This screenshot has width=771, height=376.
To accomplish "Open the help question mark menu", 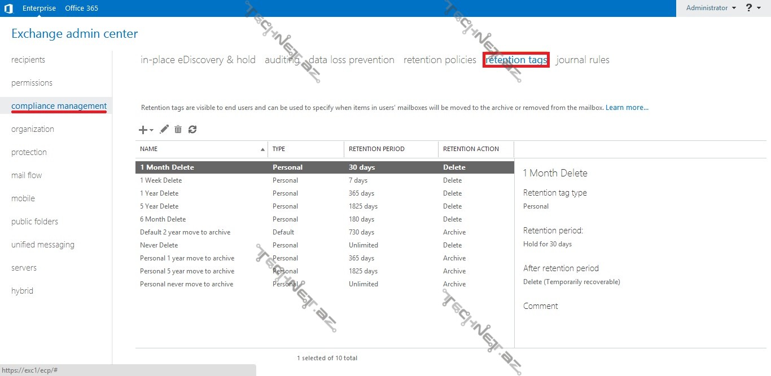I will coord(753,8).
